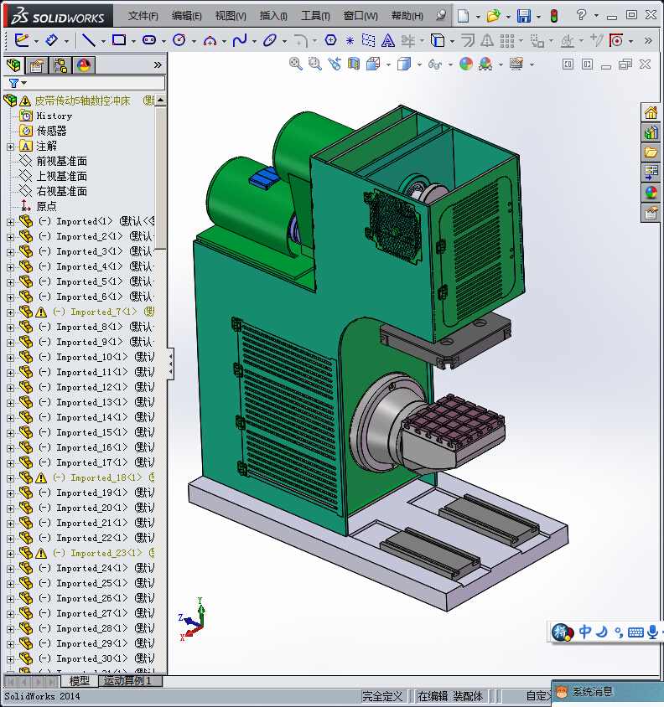Expand the Imported_1<1> tree node

click(x=10, y=222)
